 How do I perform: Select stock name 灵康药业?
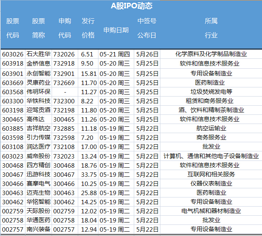tap(39, 83)
